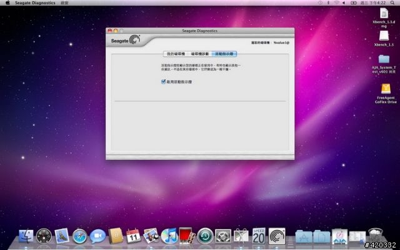Click Seagate Diagnostics icon in the Dock

point(277,236)
